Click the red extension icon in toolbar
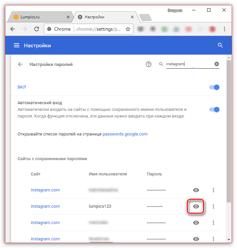 click(x=212, y=29)
